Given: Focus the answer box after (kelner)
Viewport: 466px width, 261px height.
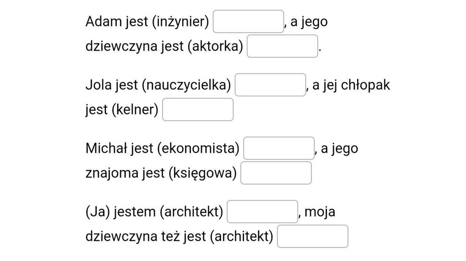Looking at the screenshot, I should [x=198, y=110].
